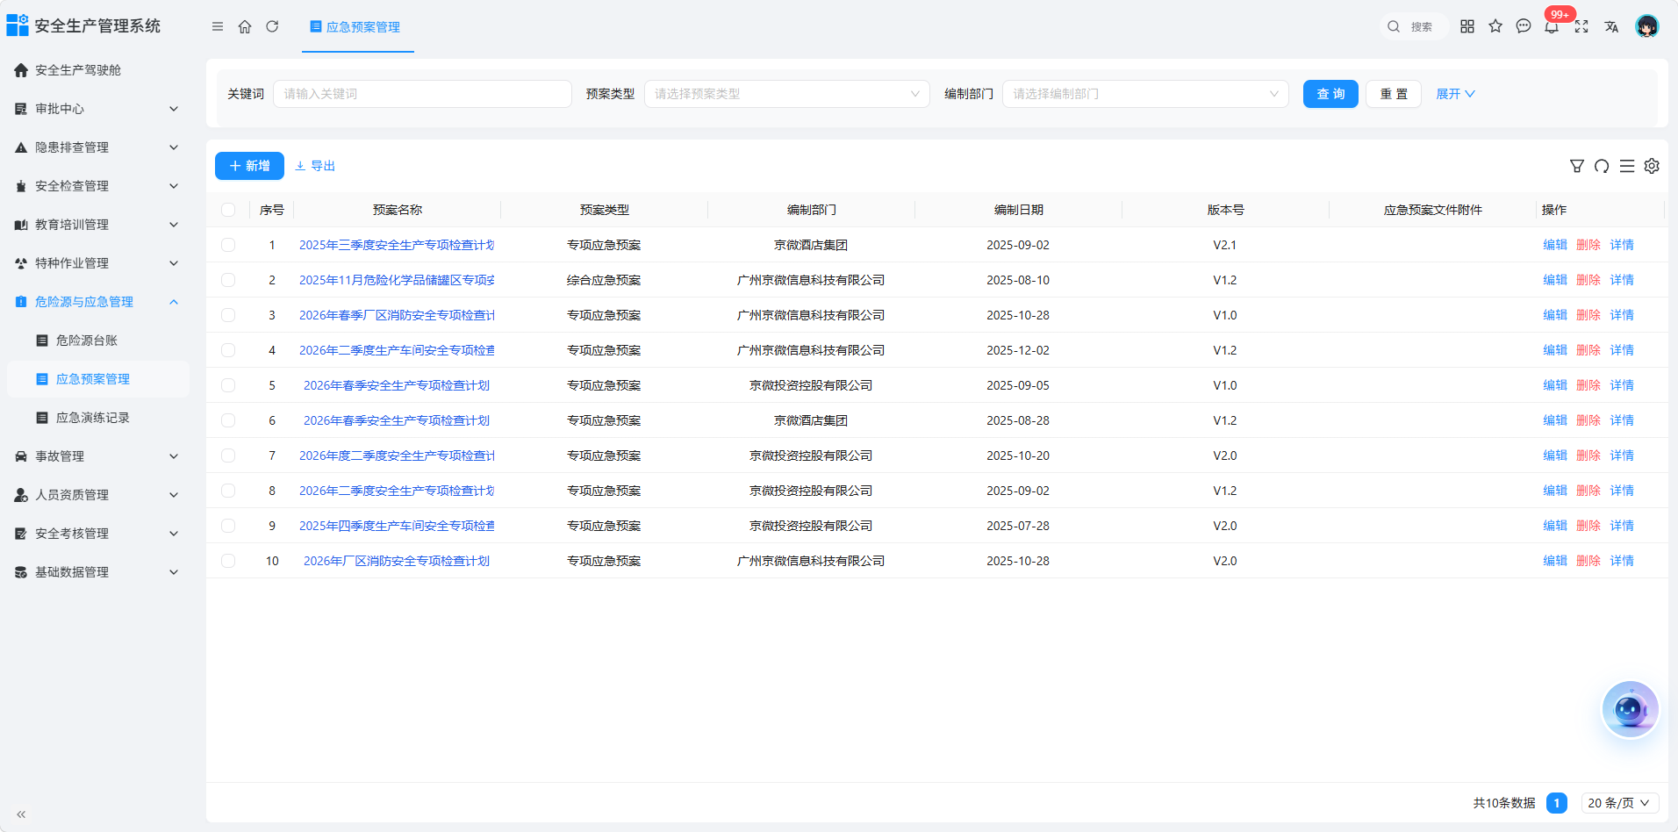Go to home via house icon
Screen dimensions: 1678x832
click(x=245, y=26)
